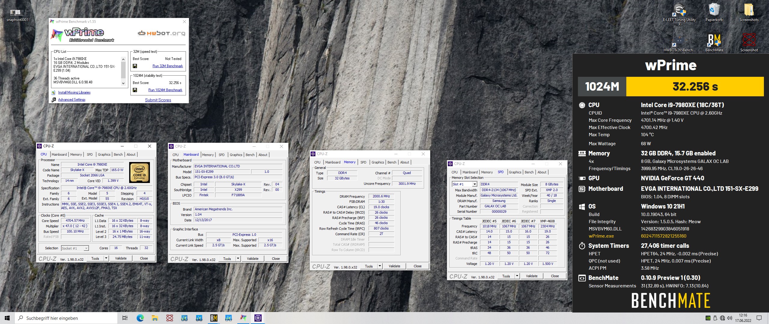Open the Screenshots desktop folder
The height and width of the screenshot is (324, 769).
tap(749, 13)
